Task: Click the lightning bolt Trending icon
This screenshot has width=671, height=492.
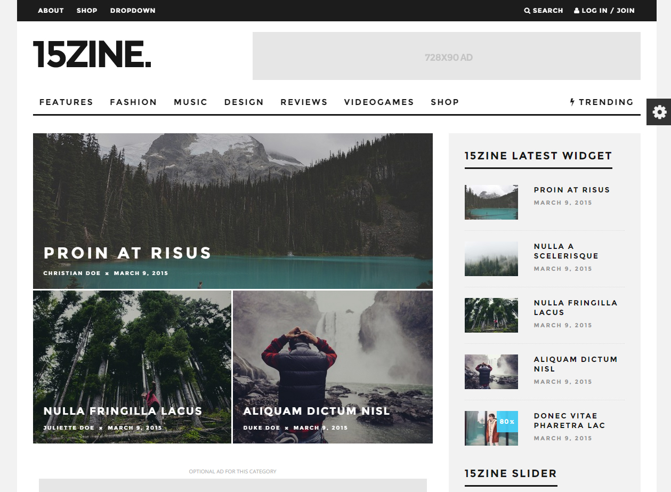Action: (x=572, y=102)
